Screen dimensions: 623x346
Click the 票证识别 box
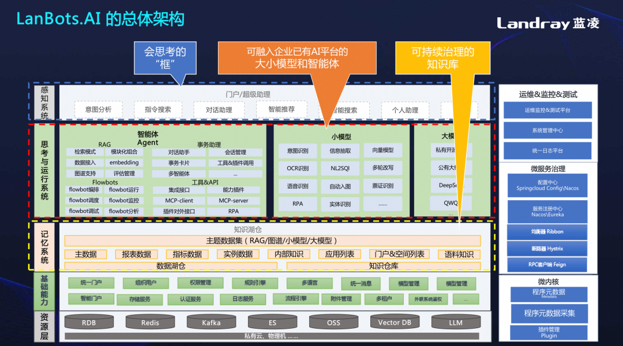382,186
